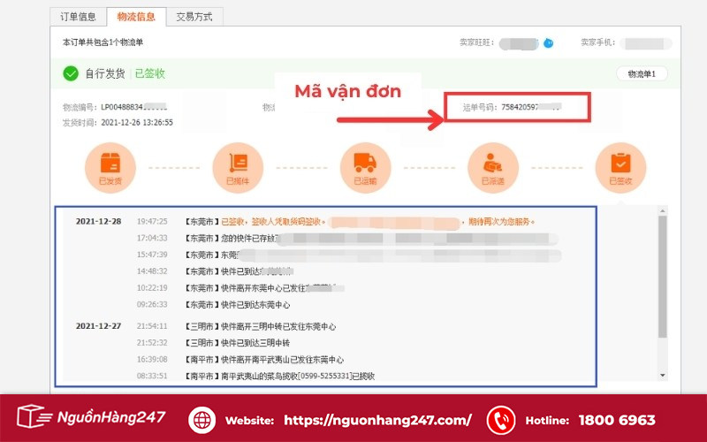Image resolution: width=707 pixels, height=442 pixels.
Task: Open the nguonhang247.com website link
Action: pos(377,421)
